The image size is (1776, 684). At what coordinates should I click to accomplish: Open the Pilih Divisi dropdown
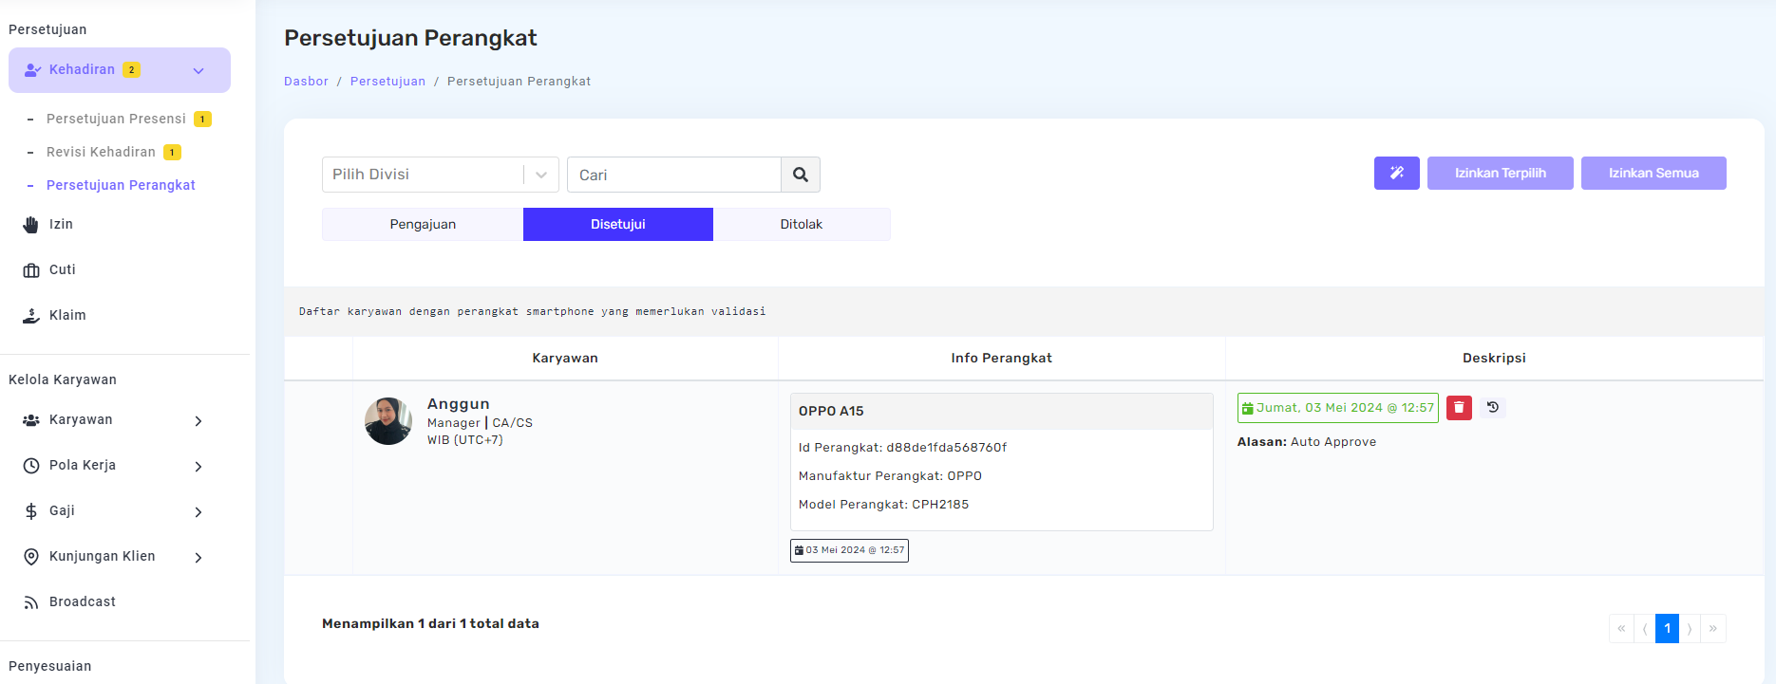click(440, 175)
